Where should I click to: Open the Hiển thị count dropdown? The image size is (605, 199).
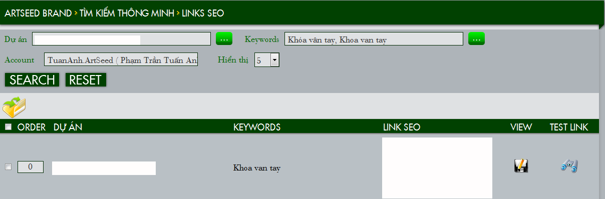(x=267, y=60)
